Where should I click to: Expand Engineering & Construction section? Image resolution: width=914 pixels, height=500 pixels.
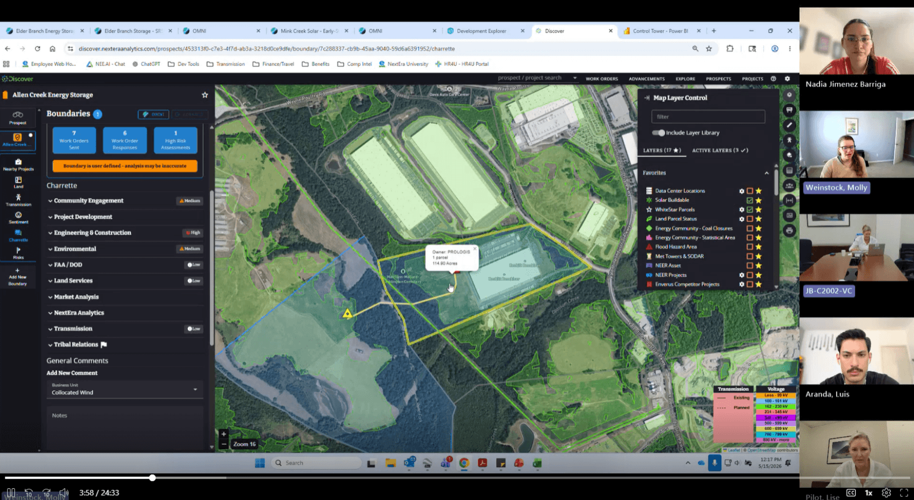click(125, 233)
